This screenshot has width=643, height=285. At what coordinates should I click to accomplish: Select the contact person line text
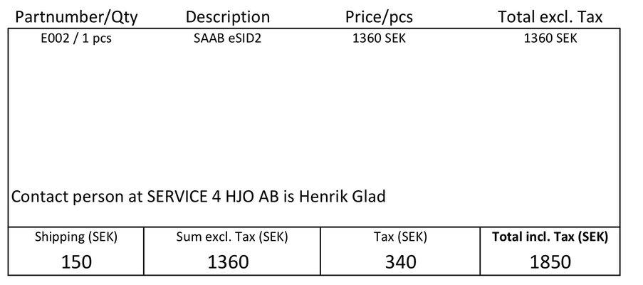point(199,197)
